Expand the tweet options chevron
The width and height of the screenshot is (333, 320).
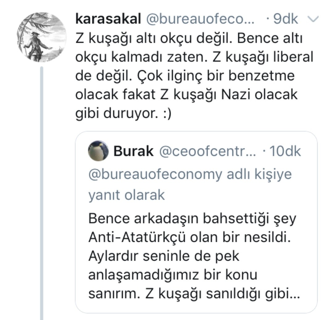click(x=313, y=20)
